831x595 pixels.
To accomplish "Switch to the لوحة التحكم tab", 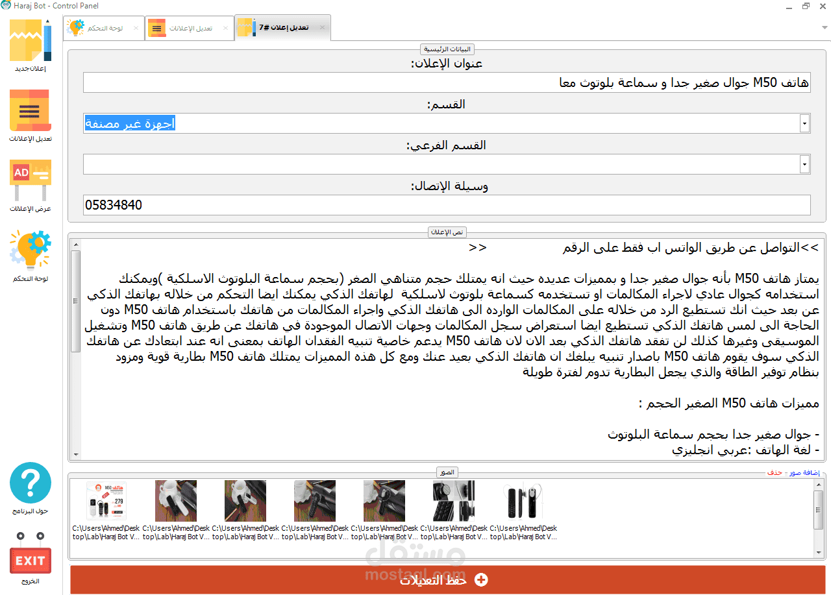I will click(x=103, y=28).
